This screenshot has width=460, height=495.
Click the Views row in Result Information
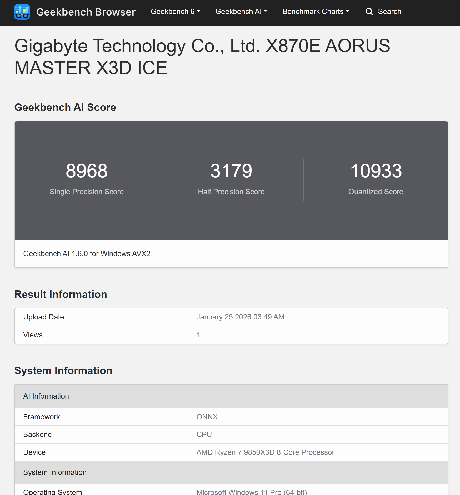[33, 335]
